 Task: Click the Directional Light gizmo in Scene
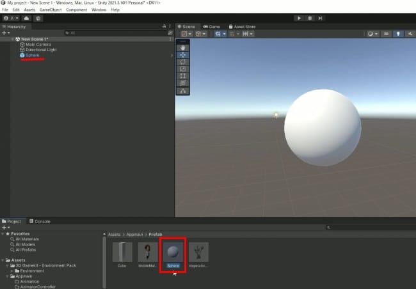(x=276, y=115)
